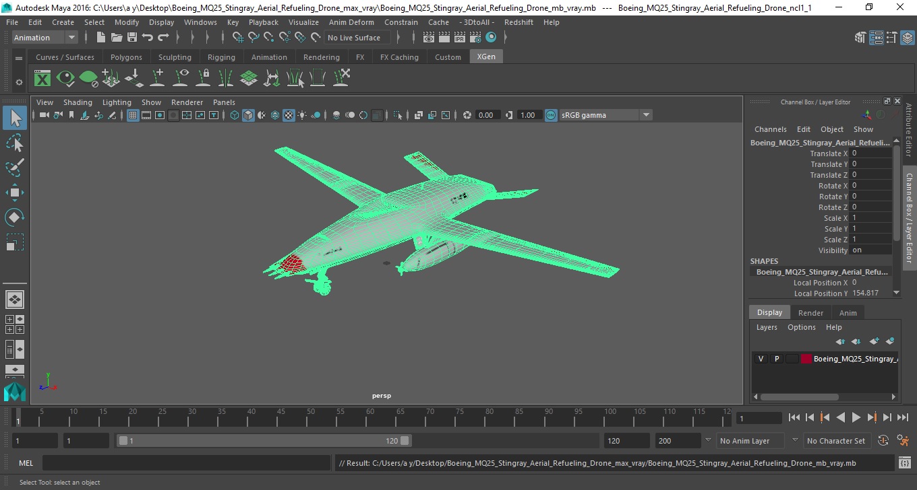
Task: Step forward one key
Action: pyautogui.click(x=871, y=417)
